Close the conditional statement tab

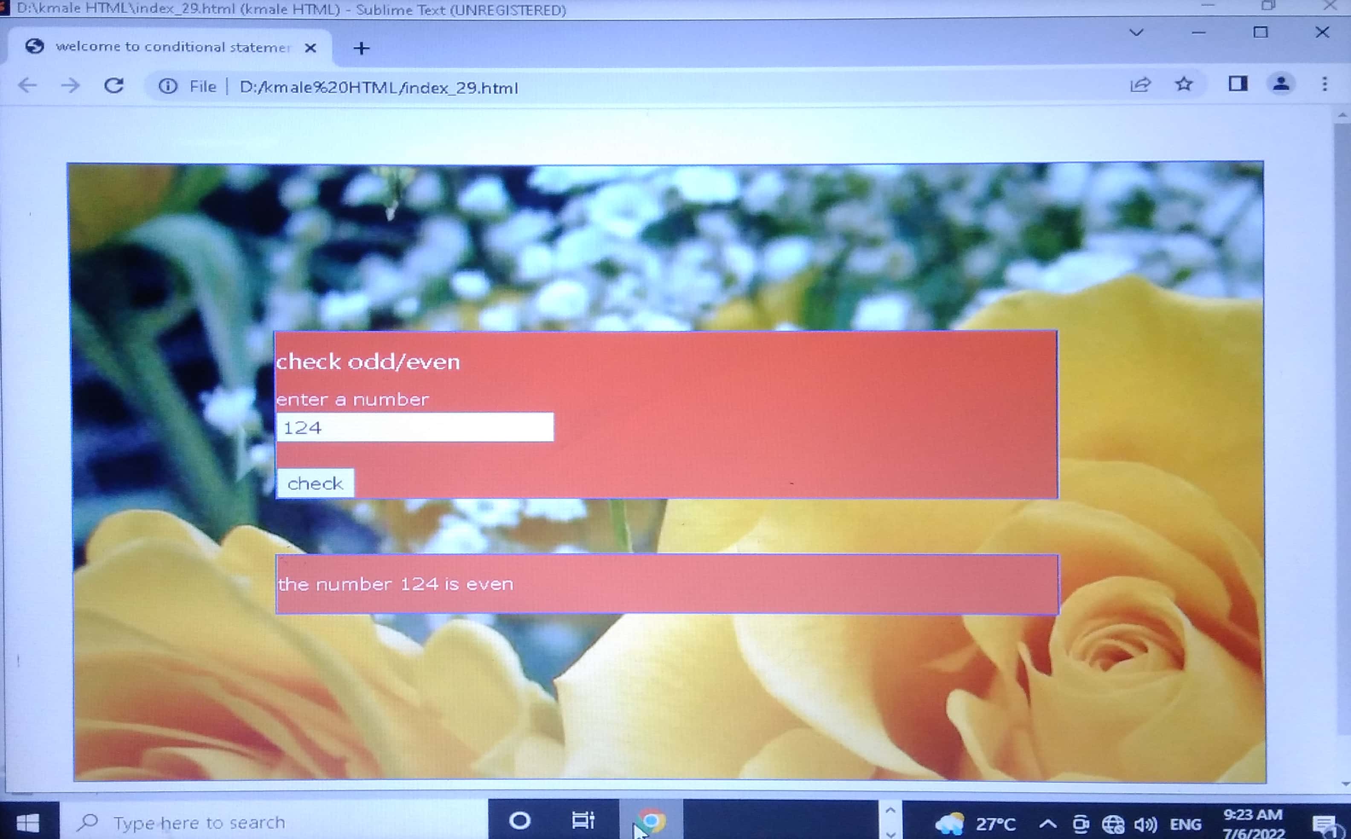tap(311, 48)
